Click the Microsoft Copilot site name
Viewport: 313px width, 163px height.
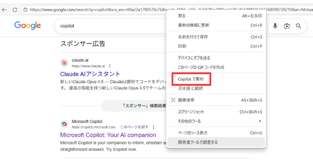point(87,121)
